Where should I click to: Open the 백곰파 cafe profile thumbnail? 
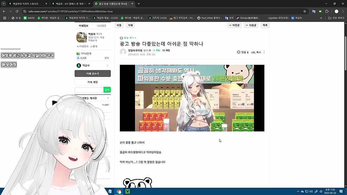[x=82, y=37]
